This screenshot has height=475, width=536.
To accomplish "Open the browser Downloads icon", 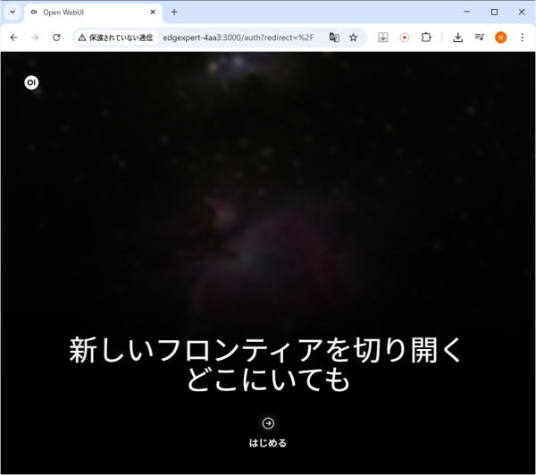I will click(x=457, y=37).
